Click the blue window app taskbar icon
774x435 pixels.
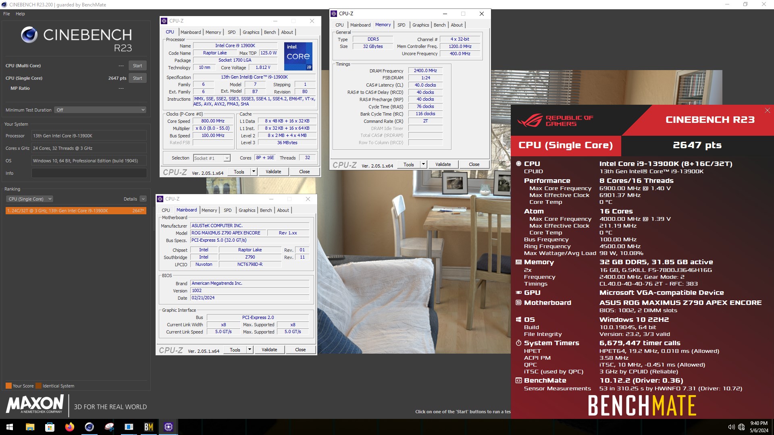pos(129,427)
